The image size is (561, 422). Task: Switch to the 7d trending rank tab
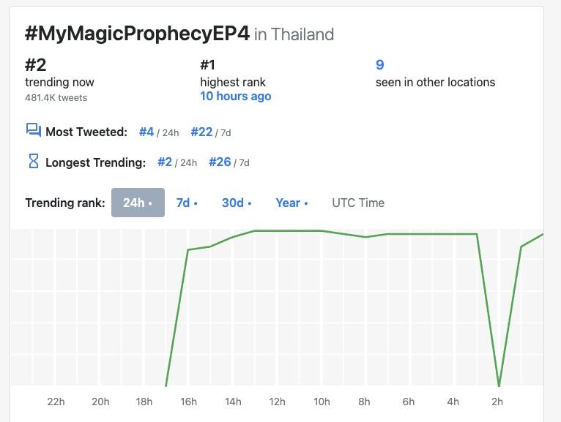click(187, 203)
